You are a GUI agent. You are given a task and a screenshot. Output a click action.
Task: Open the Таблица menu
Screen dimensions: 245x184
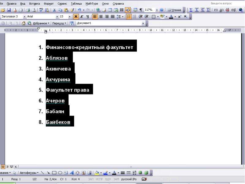(x=76, y=4)
